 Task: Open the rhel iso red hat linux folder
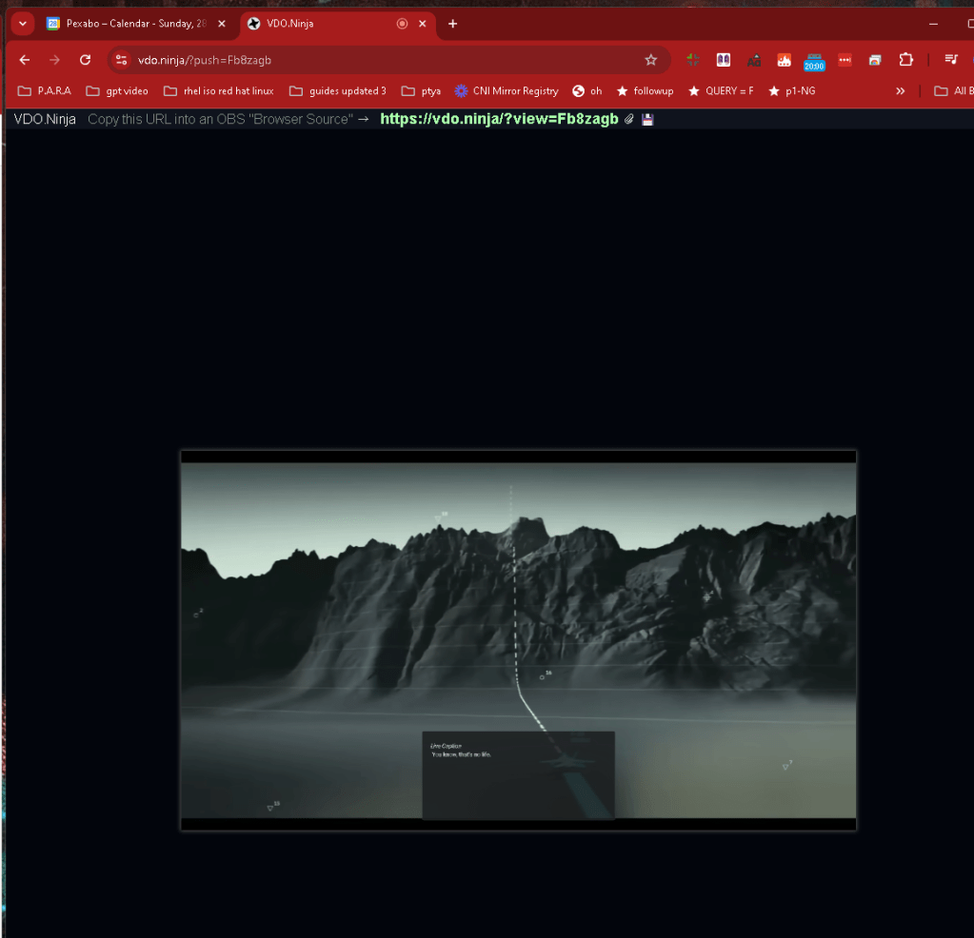(219, 91)
